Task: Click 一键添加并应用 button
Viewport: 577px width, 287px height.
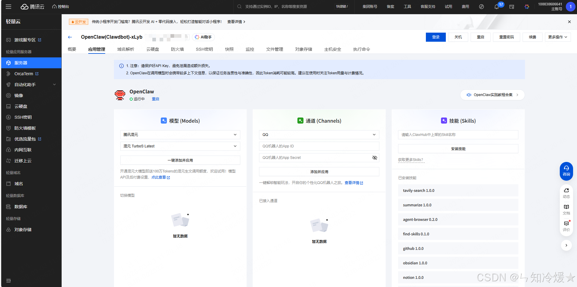Action: (x=180, y=160)
